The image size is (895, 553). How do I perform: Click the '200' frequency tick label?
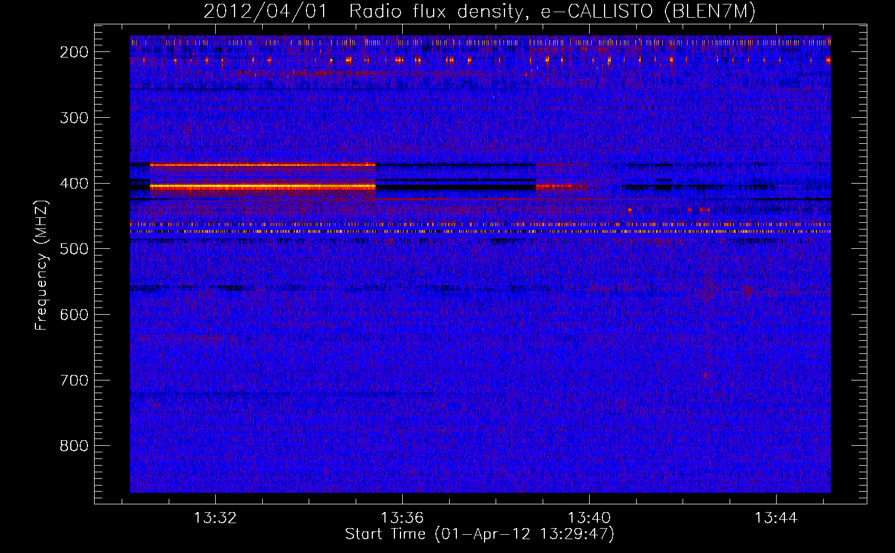(74, 52)
